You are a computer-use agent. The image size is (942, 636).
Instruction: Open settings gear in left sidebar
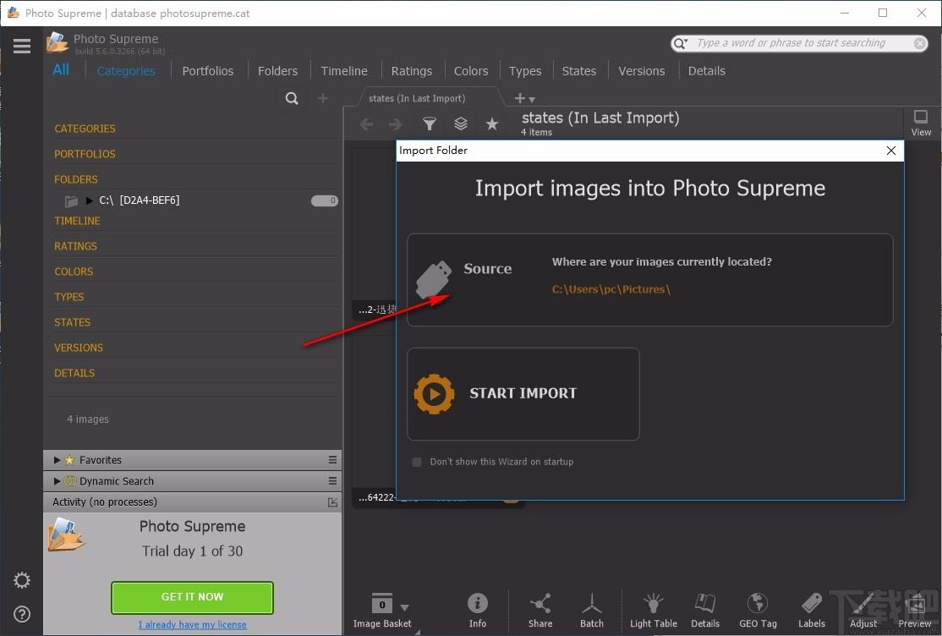(22, 580)
